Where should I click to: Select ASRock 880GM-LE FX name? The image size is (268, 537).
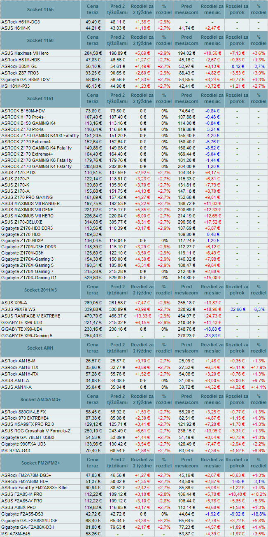pyautogui.click(x=23, y=412)
